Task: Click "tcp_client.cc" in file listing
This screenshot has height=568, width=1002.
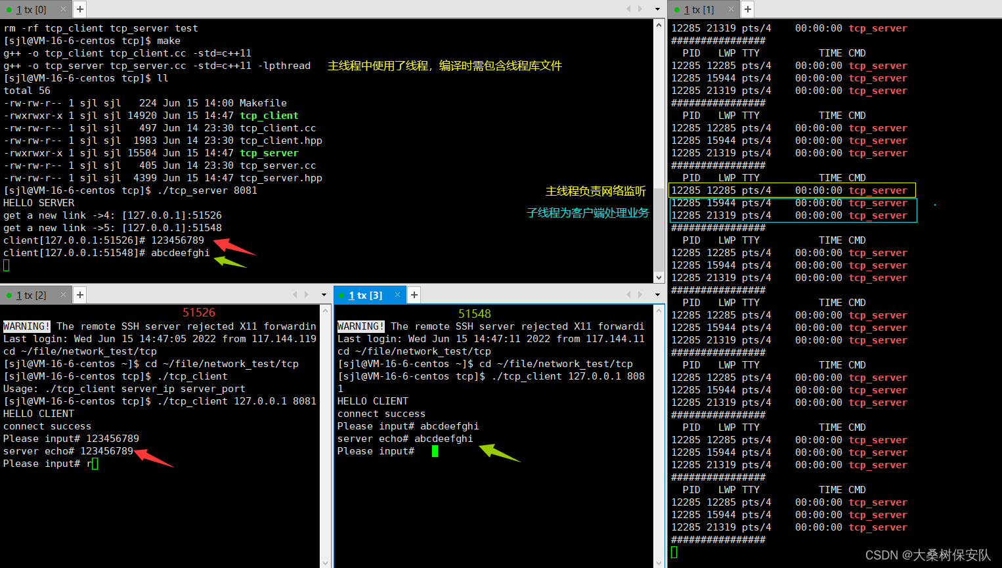Action: 278,128
